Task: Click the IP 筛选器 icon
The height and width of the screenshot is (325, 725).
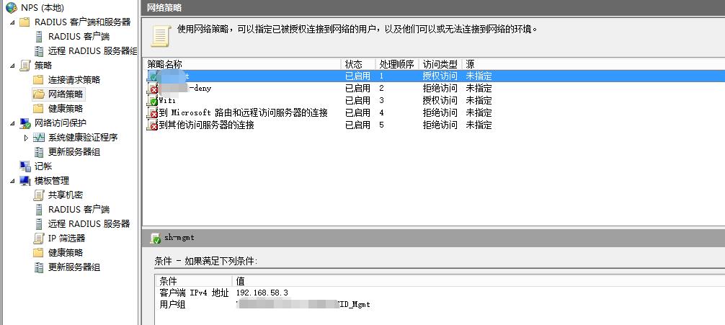Action: click(x=39, y=239)
